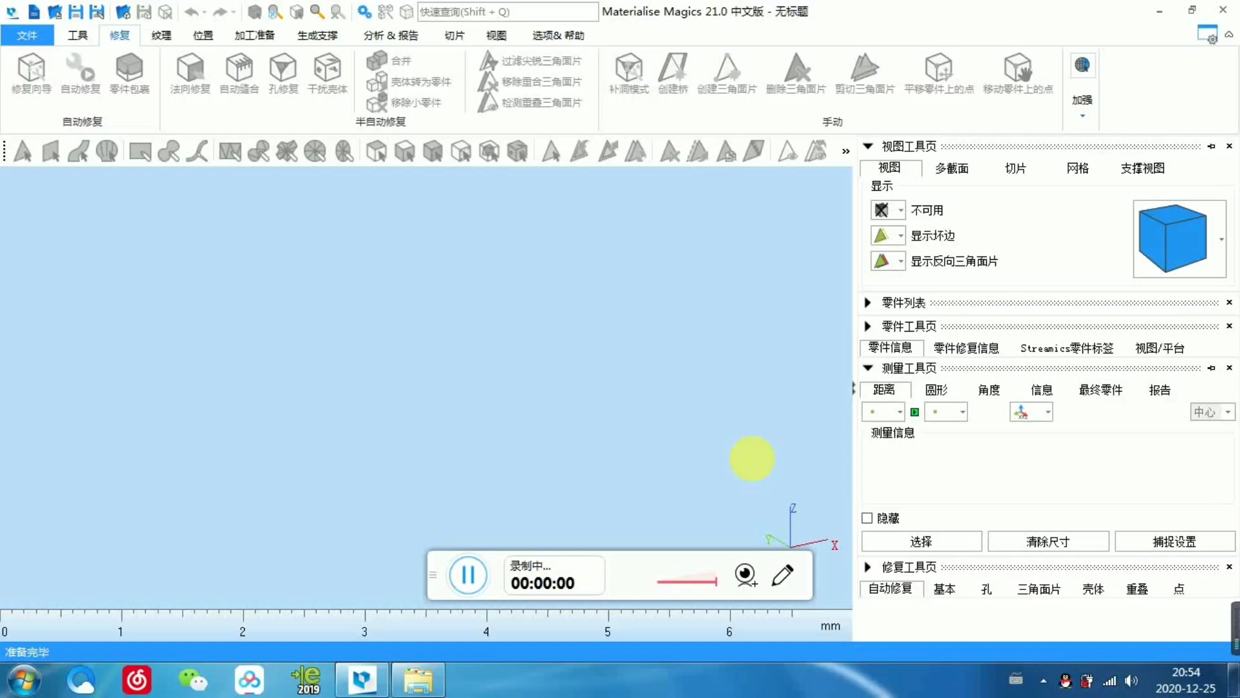The height and width of the screenshot is (698, 1240).
Task: Run the 自动修复 auto fix tool
Action: [x=80, y=73]
